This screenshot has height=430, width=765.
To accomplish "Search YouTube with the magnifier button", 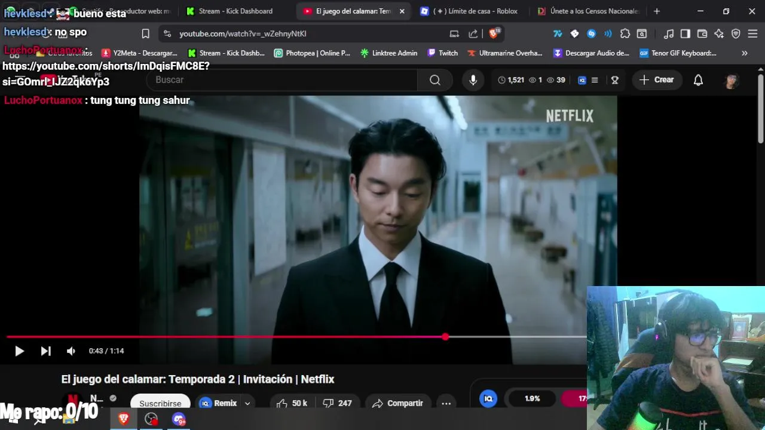I will [435, 80].
